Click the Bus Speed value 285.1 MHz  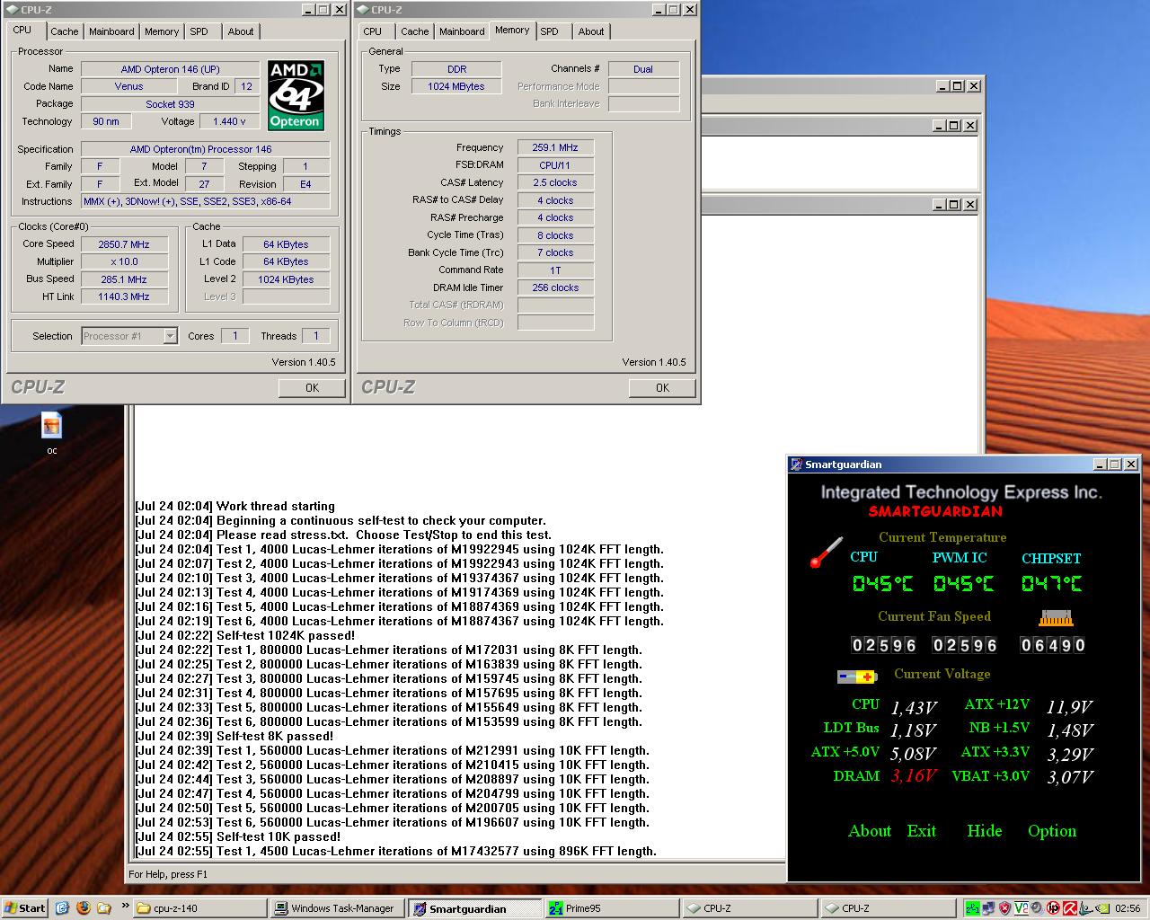tap(124, 279)
